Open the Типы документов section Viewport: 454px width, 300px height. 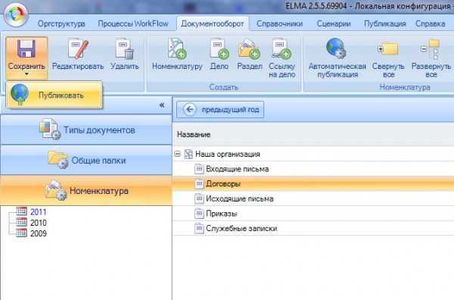click(86, 130)
